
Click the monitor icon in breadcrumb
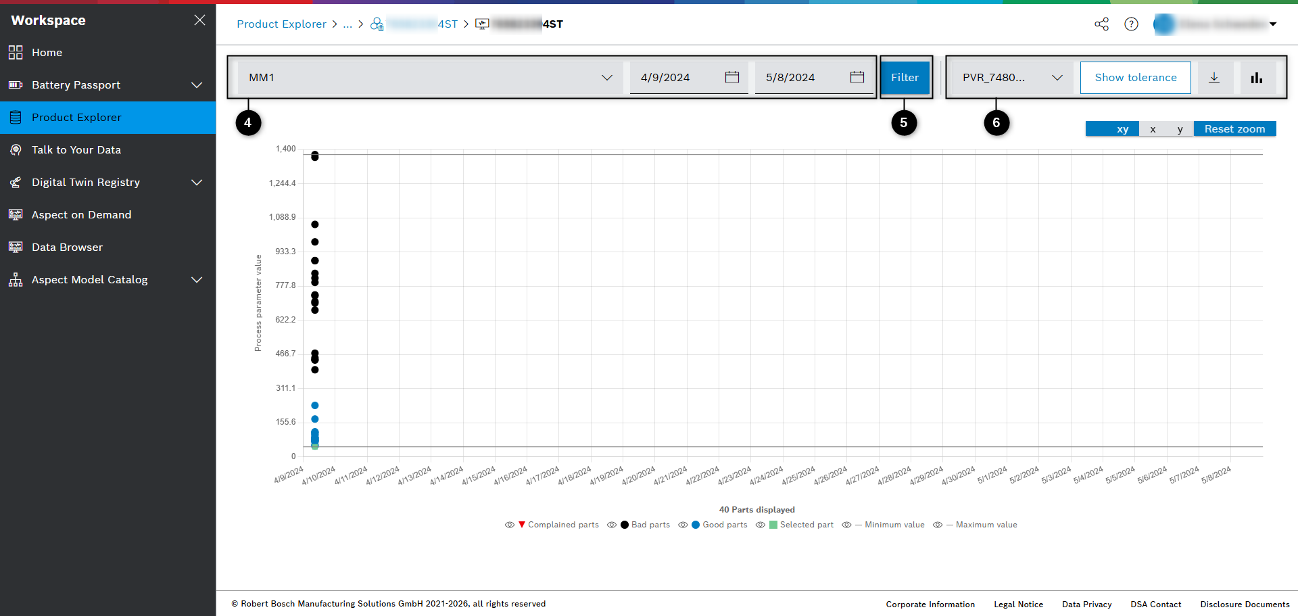[x=482, y=24]
